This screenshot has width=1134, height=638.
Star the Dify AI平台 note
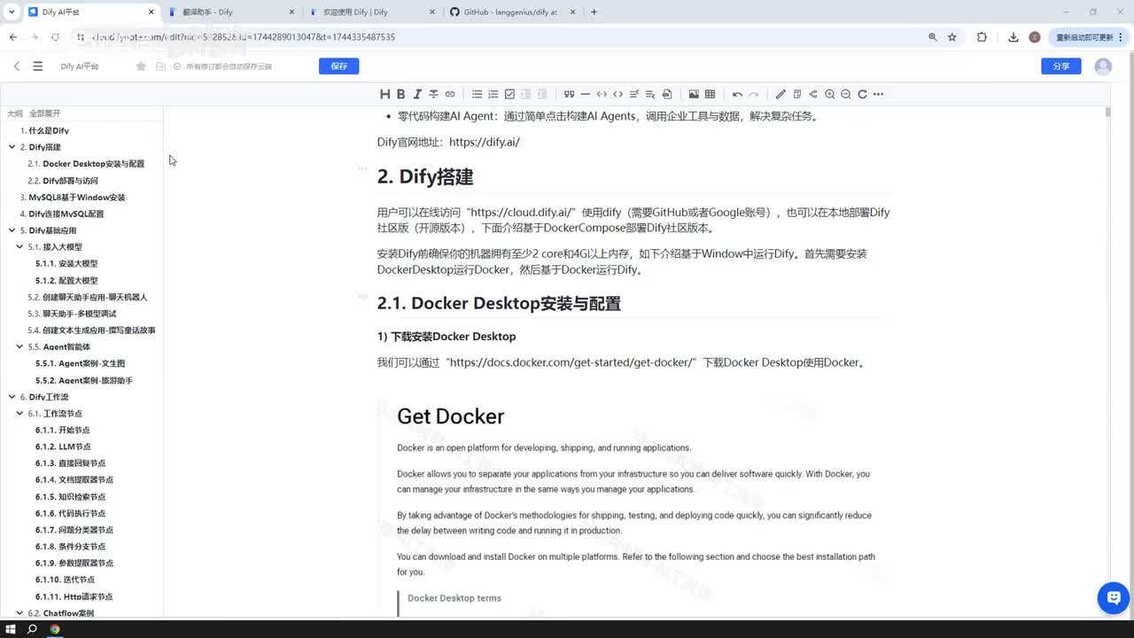(x=141, y=66)
